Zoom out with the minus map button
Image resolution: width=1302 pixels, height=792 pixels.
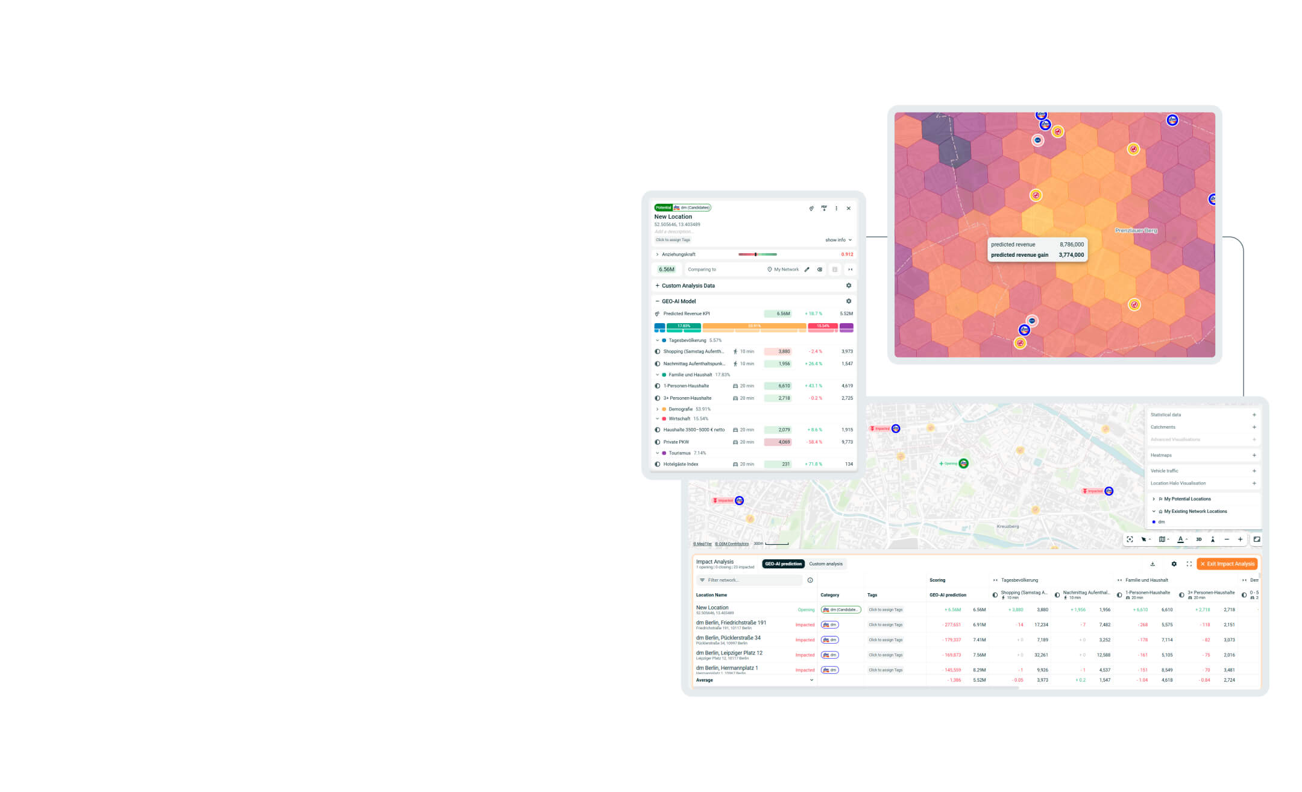tap(1227, 539)
